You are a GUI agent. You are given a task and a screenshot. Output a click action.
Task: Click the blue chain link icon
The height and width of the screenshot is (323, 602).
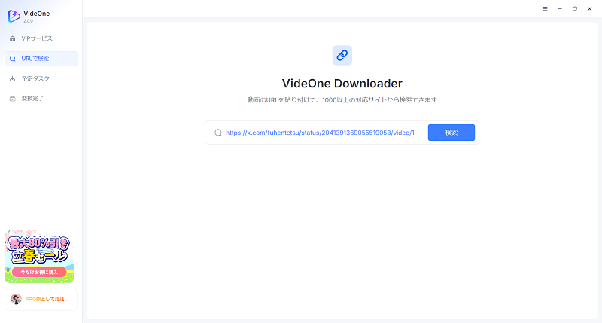342,55
